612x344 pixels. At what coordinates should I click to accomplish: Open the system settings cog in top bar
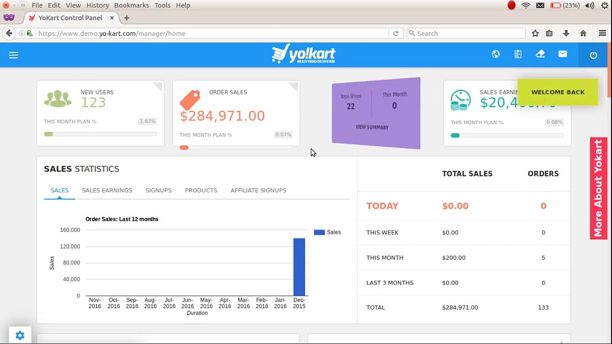coord(605,5)
